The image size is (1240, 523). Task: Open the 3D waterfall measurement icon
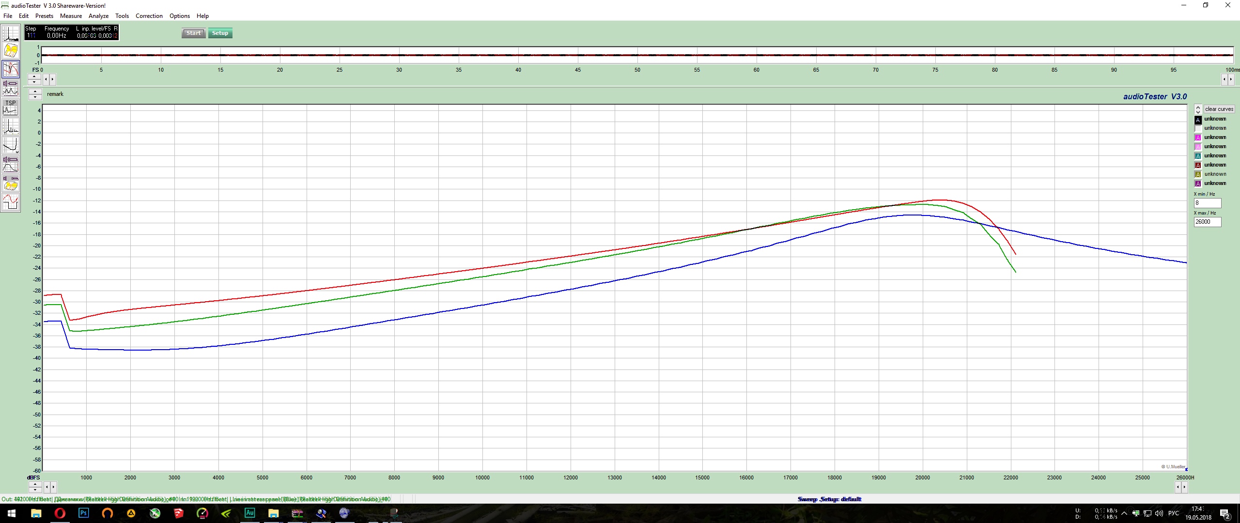11,50
